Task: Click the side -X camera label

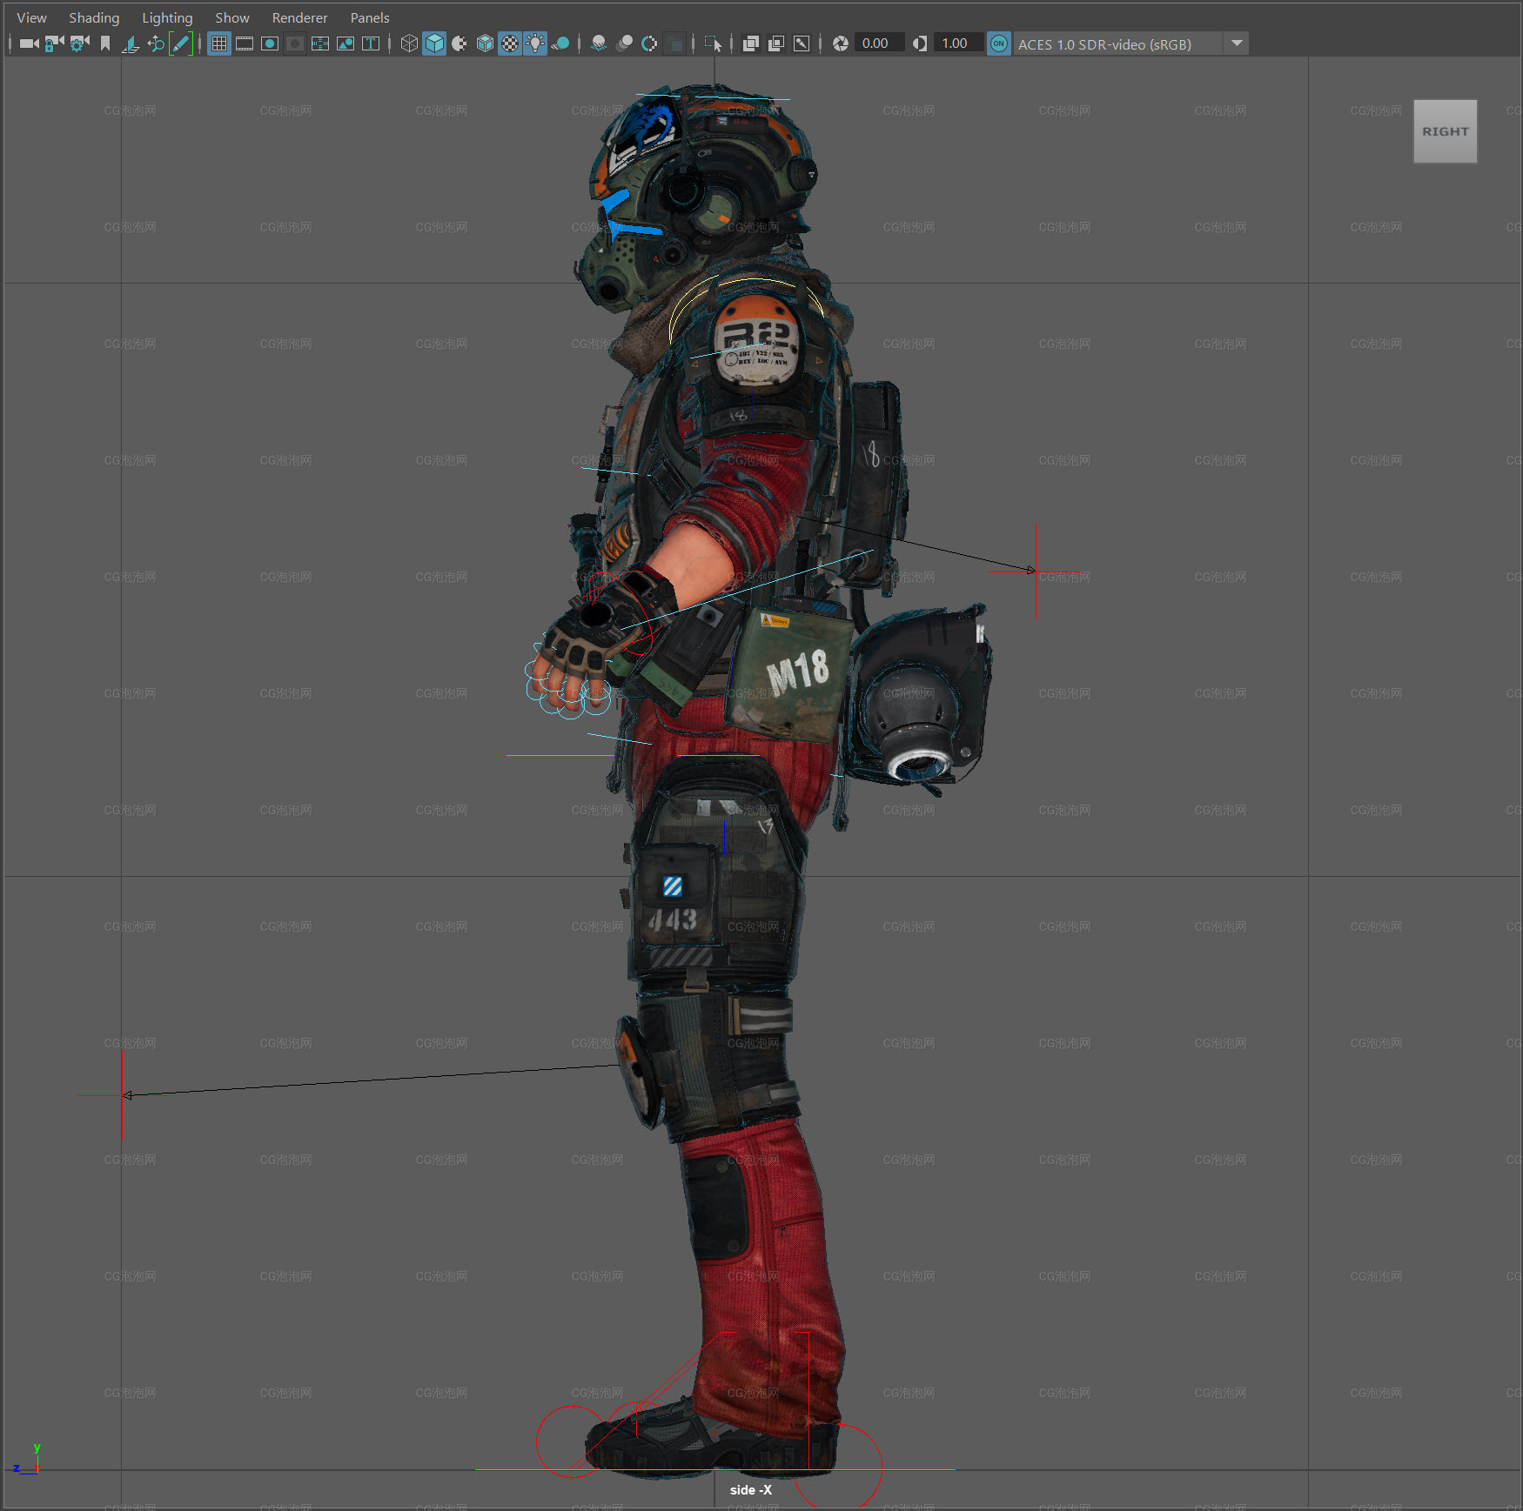Action: [x=750, y=1489]
